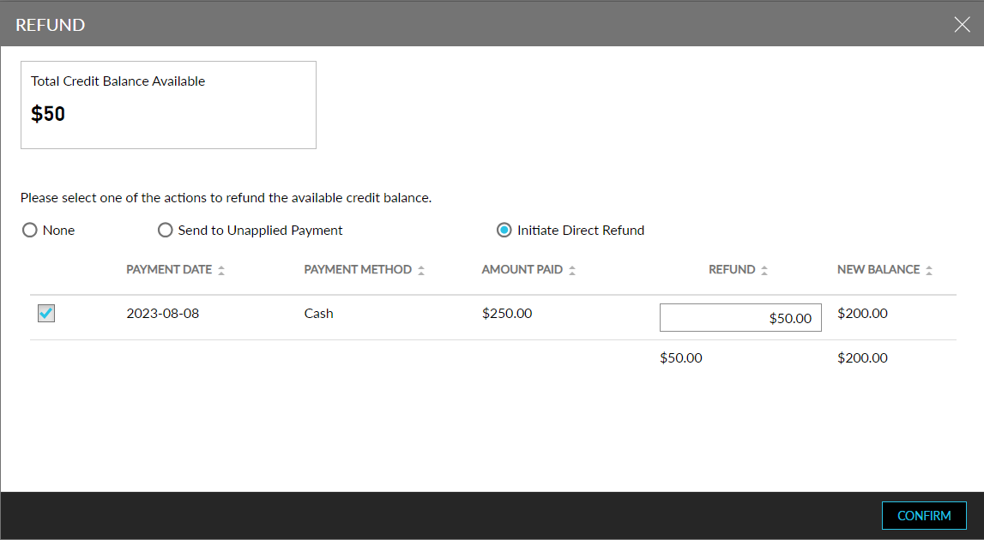Sort the Refund column
Screen dimensions: 984x540
[x=763, y=268]
